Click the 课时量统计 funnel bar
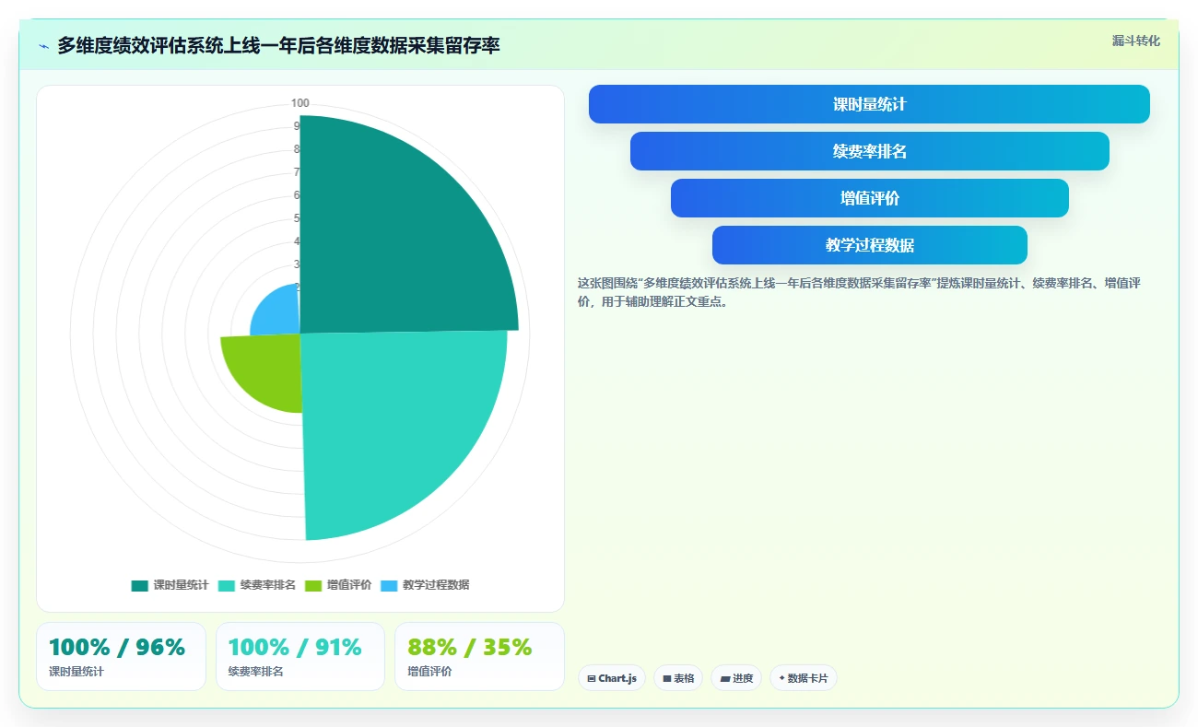 point(869,104)
